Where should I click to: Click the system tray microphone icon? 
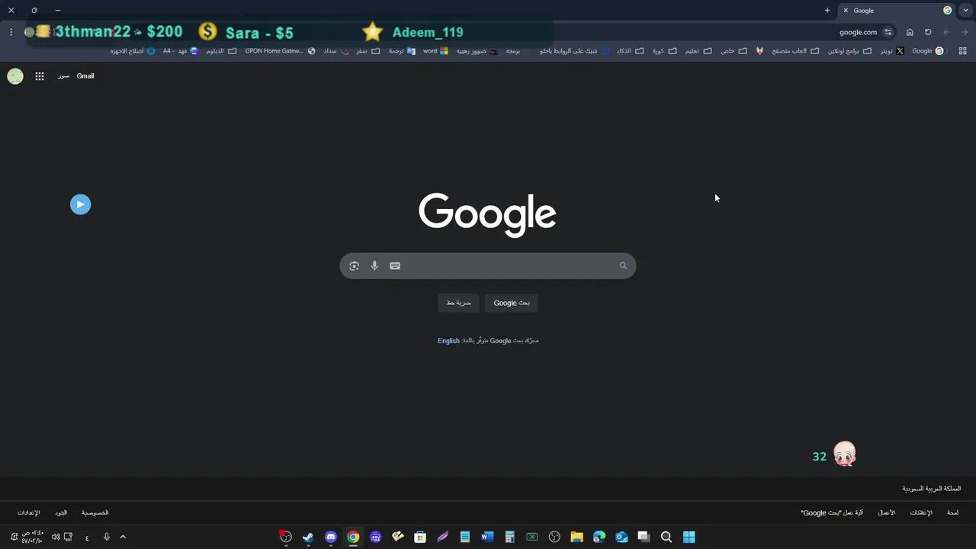107,537
